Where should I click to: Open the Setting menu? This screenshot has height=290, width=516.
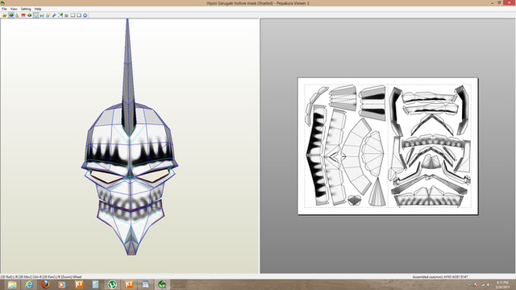(26, 9)
